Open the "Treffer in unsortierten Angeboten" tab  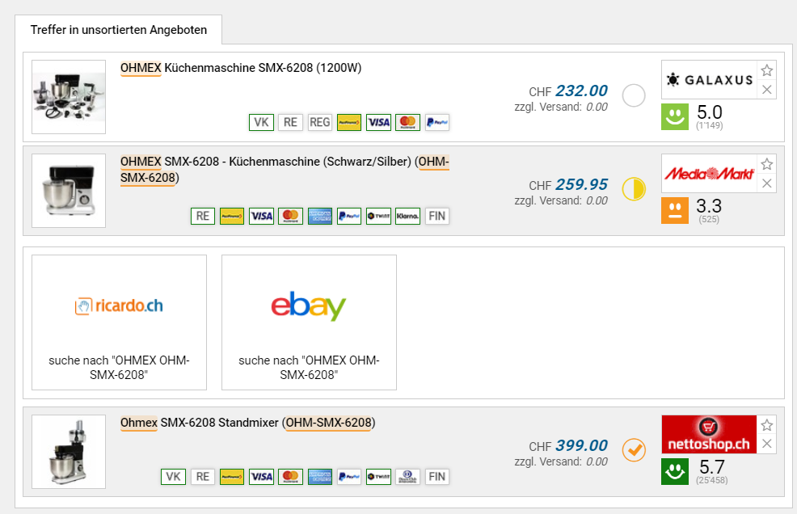pos(119,30)
